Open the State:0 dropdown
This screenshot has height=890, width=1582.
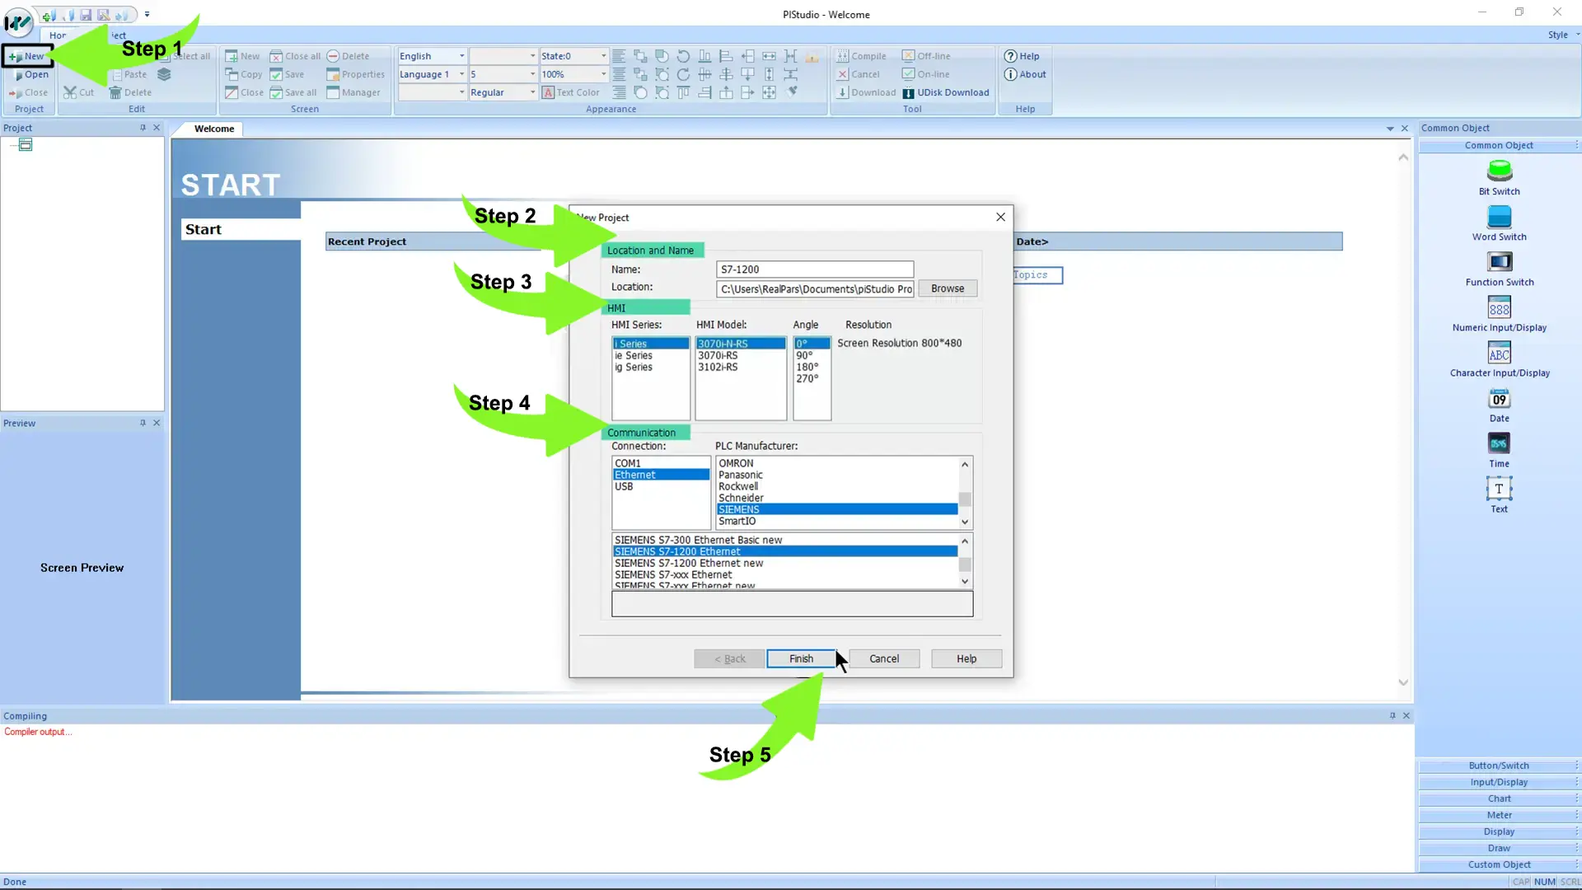[603, 56]
